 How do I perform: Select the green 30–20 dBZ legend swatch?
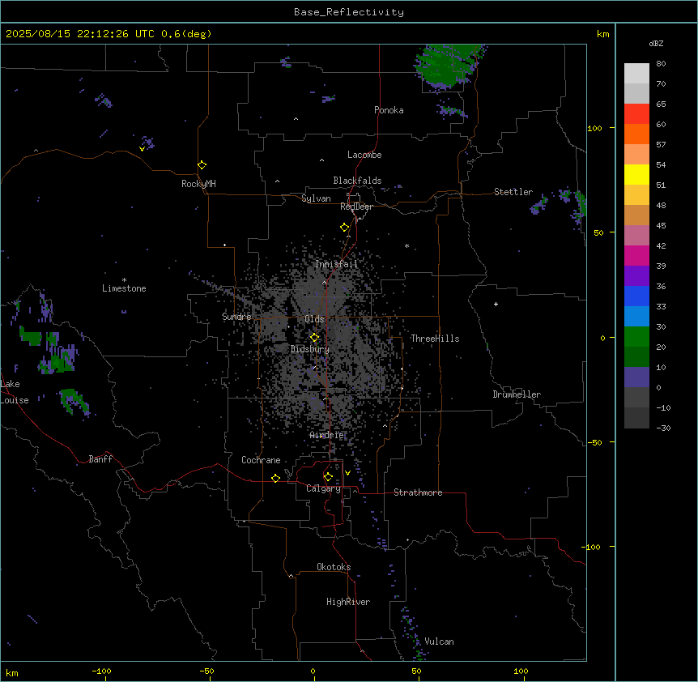pyautogui.click(x=636, y=337)
